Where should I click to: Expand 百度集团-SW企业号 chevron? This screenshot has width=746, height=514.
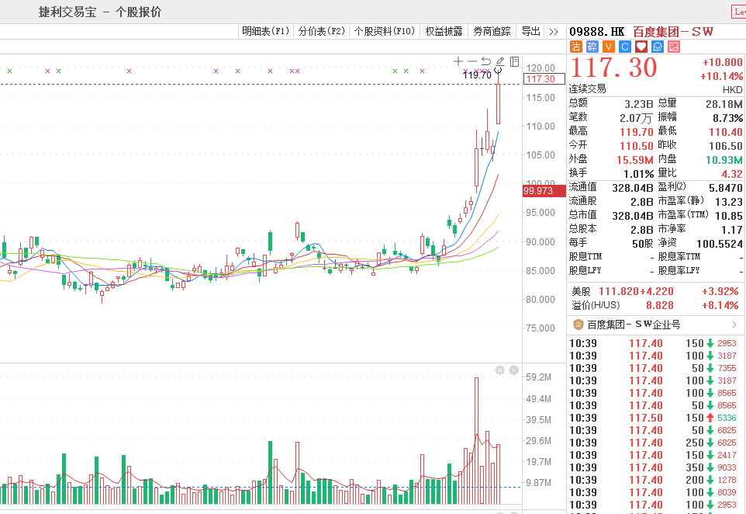734,325
